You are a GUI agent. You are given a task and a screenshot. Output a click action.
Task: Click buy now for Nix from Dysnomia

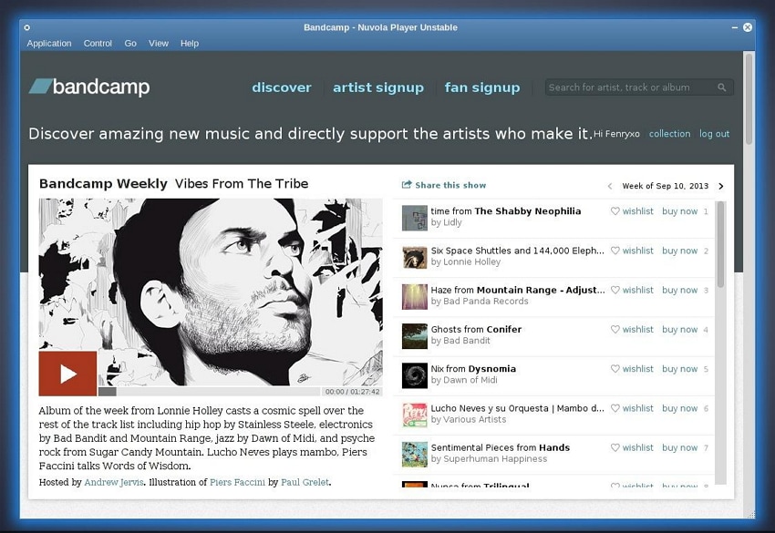click(679, 368)
